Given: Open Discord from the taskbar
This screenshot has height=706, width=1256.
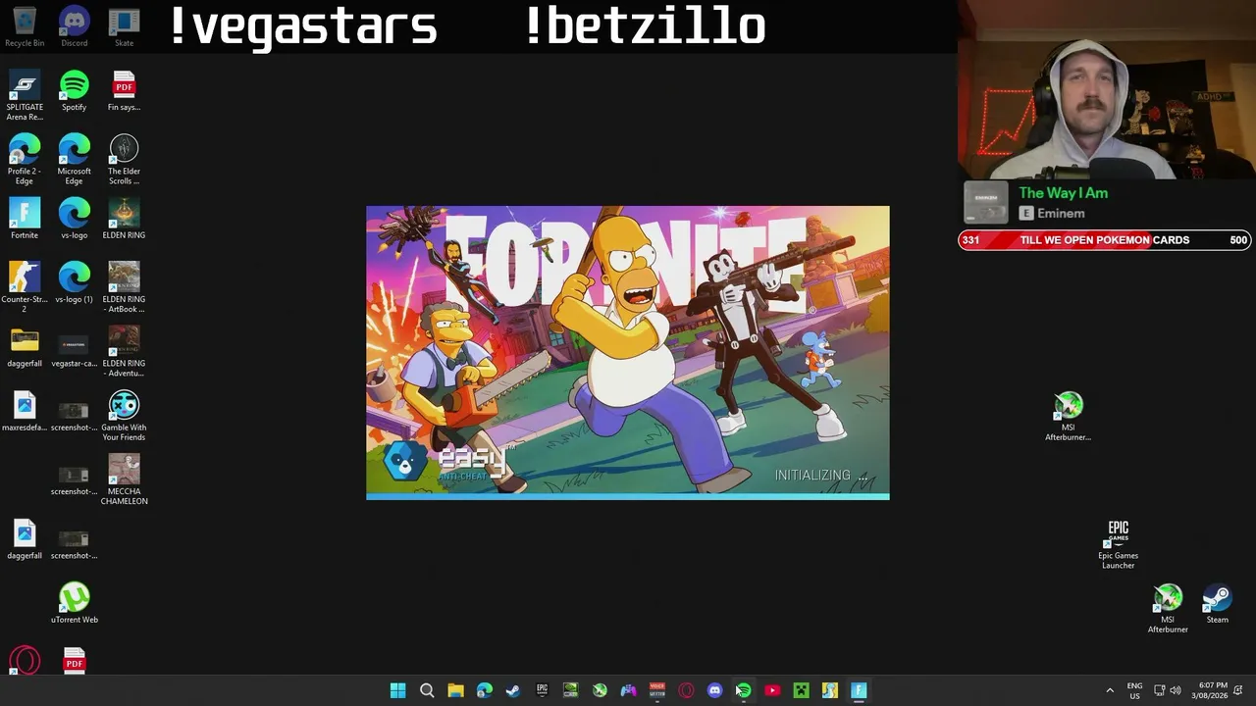Looking at the screenshot, I should click(714, 690).
